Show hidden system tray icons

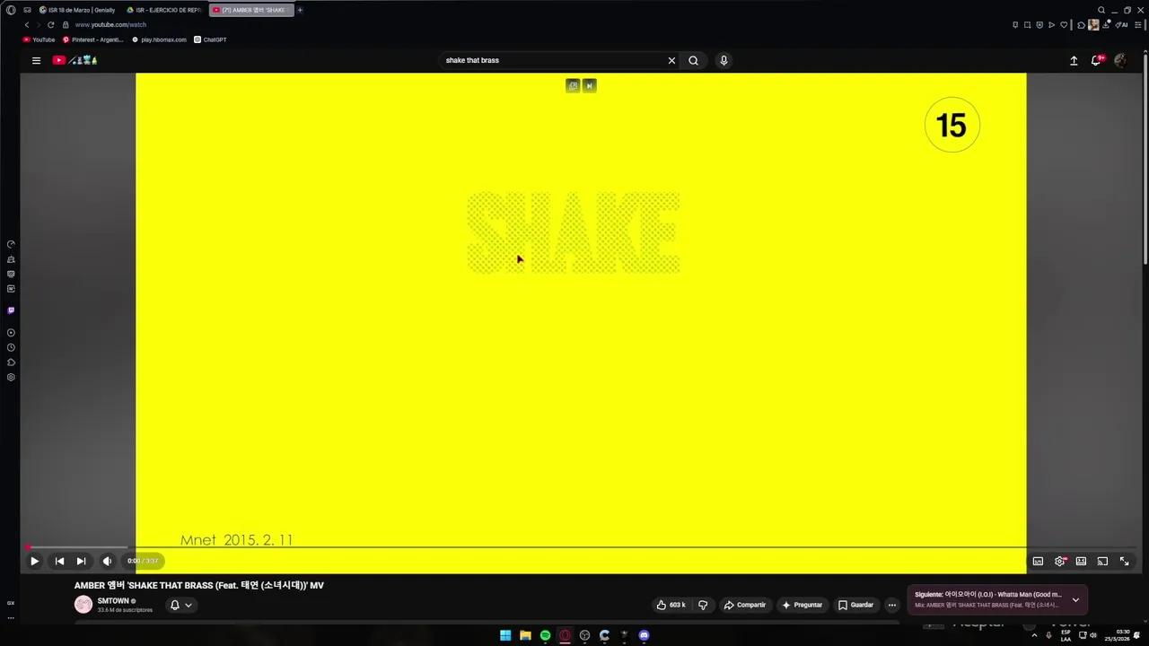point(1034,635)
